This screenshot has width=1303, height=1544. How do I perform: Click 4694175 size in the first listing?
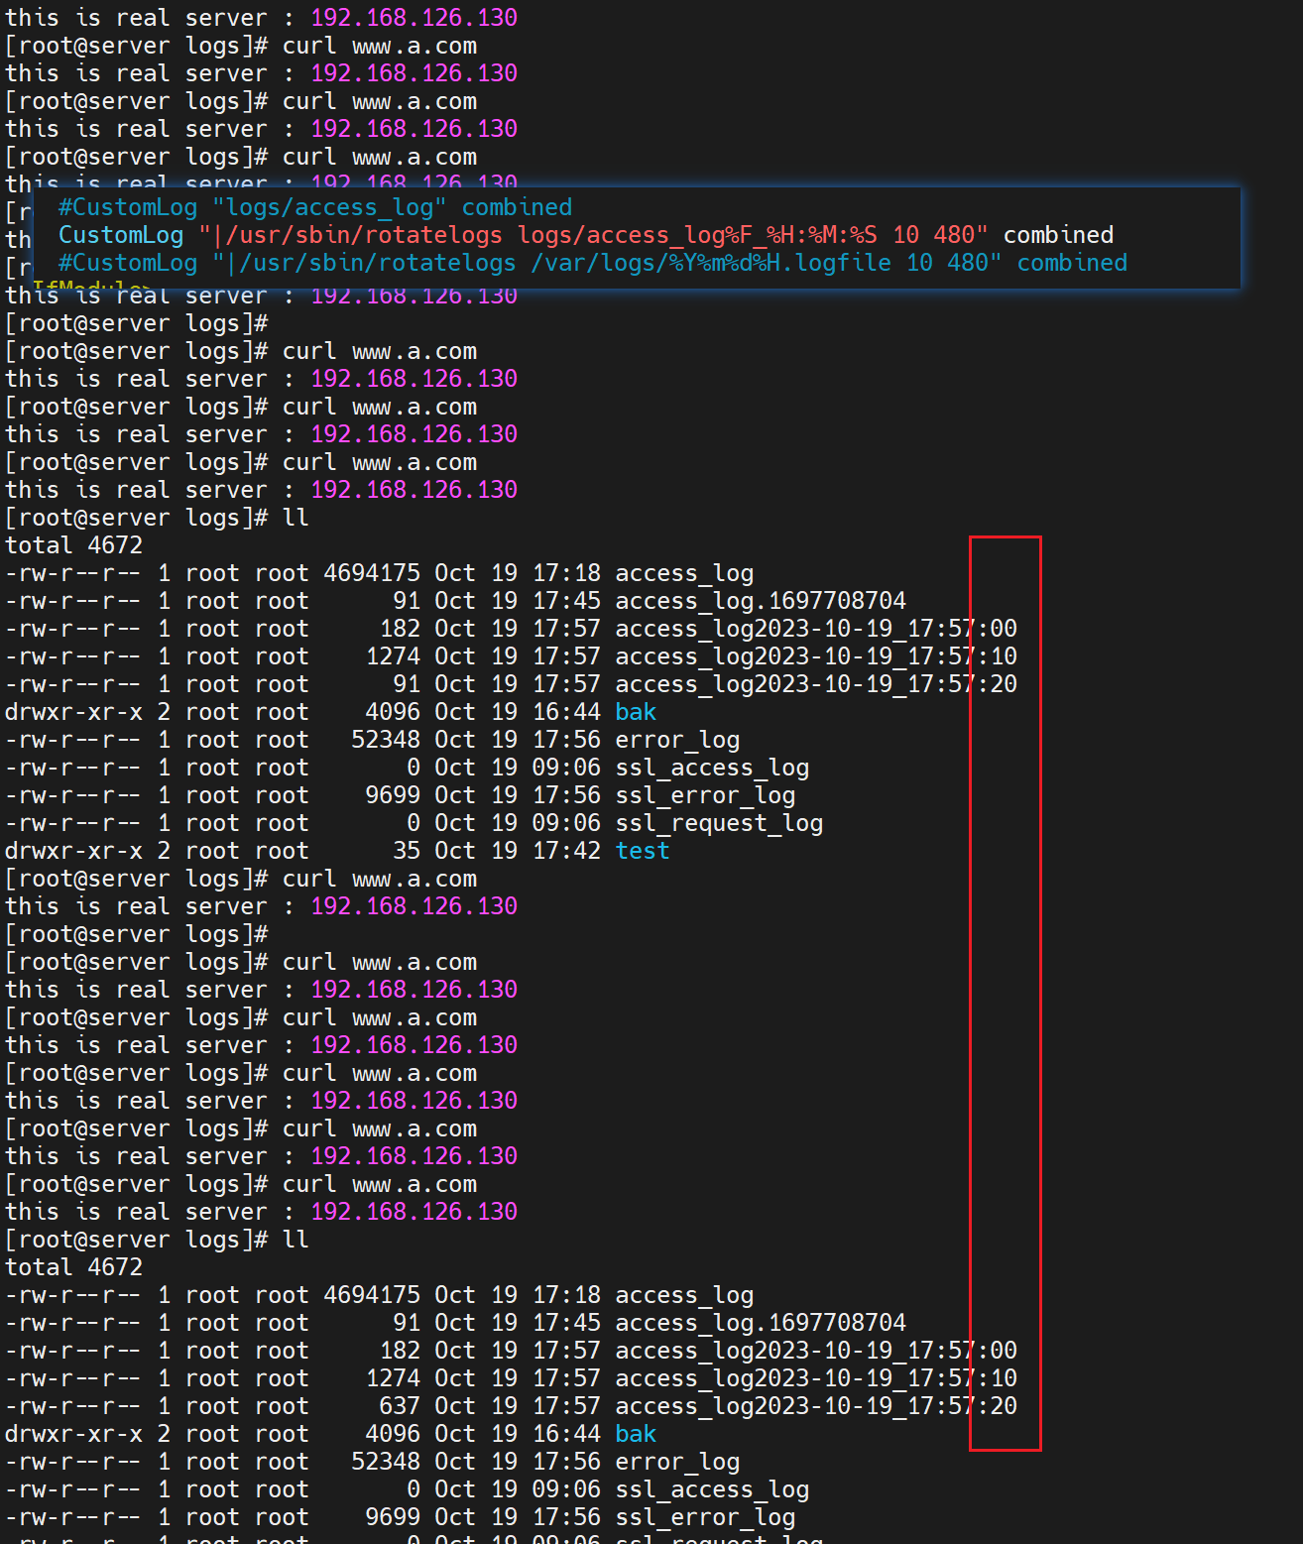372,573
